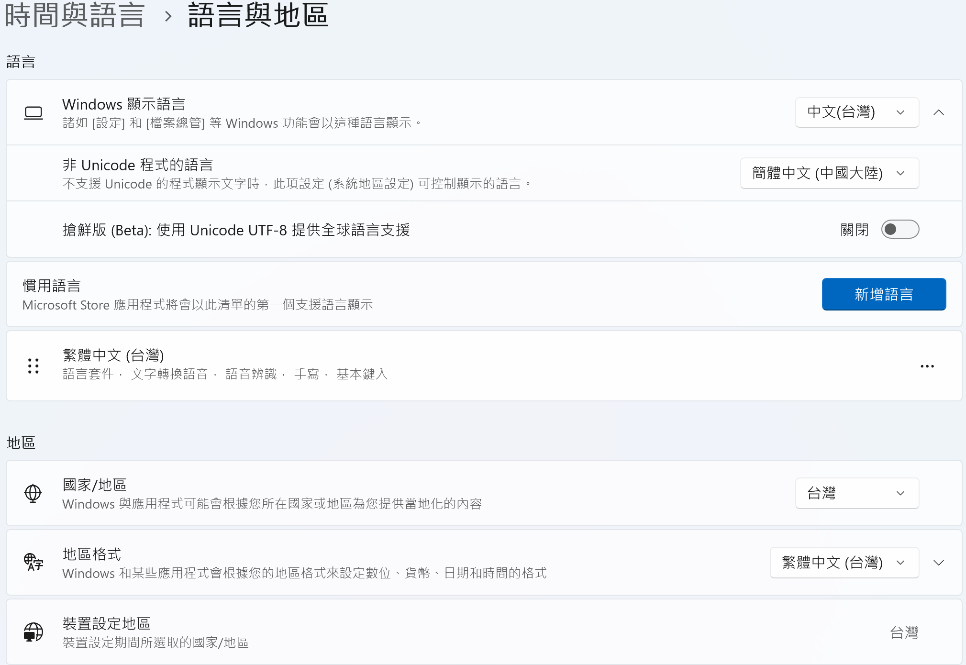Viewport: 966px width, 665px height.
Task: Toggle the Beta Unicode UTF-8 switch
Action: click(900, 230)
